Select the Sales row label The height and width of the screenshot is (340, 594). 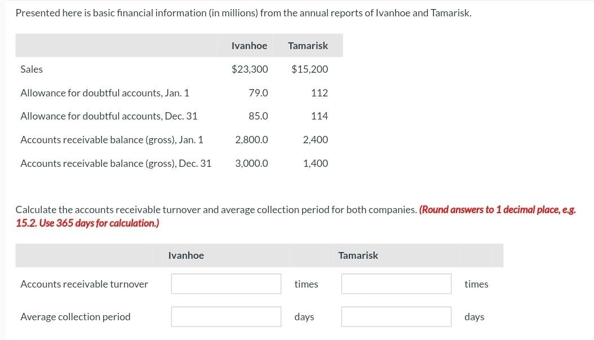click(x=31, y=69)
